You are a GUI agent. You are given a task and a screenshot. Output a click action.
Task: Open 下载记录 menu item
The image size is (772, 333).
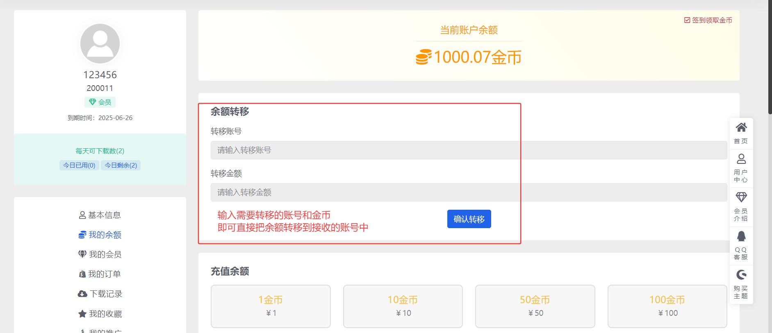click(x=100, y=294)
